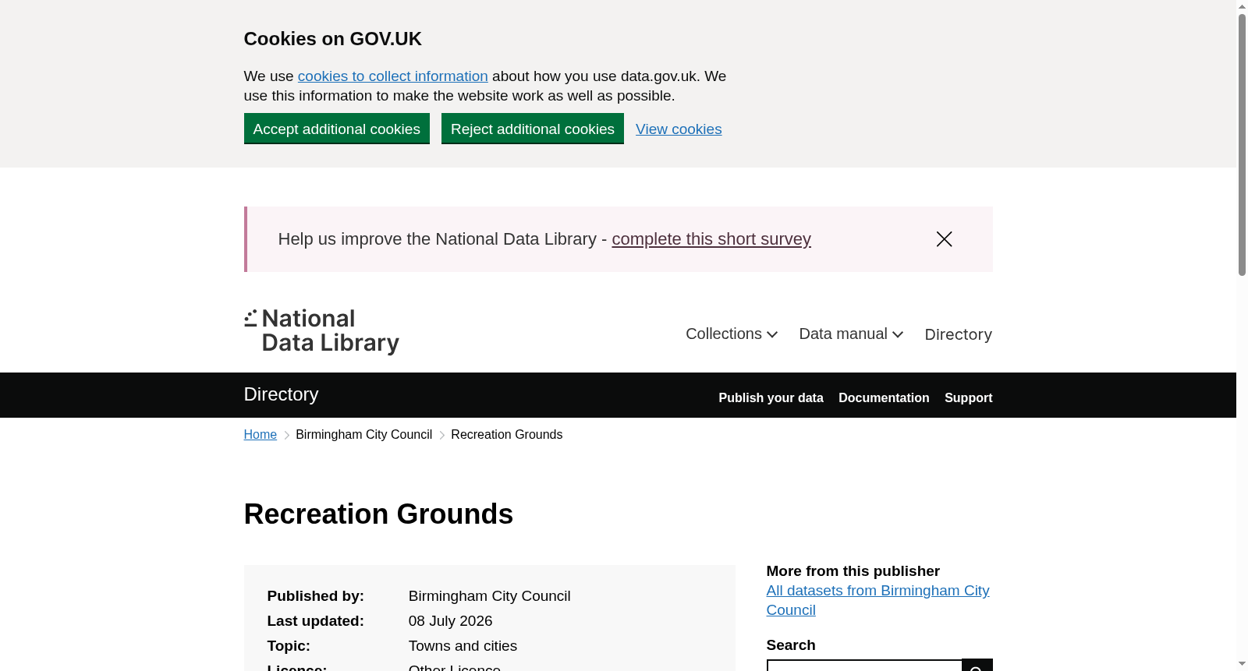Screen dimensions: 1248x671
Task: Expand the Data manual dropdown menu
Action: pos(851,334)
